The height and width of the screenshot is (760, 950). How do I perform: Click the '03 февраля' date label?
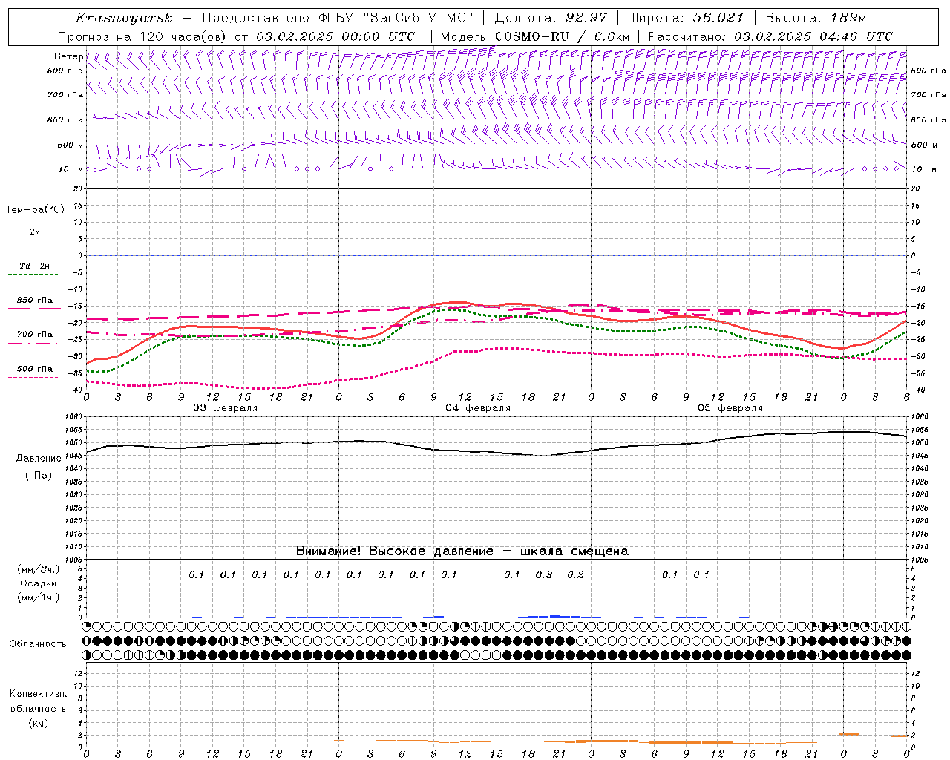coord(226,408)
